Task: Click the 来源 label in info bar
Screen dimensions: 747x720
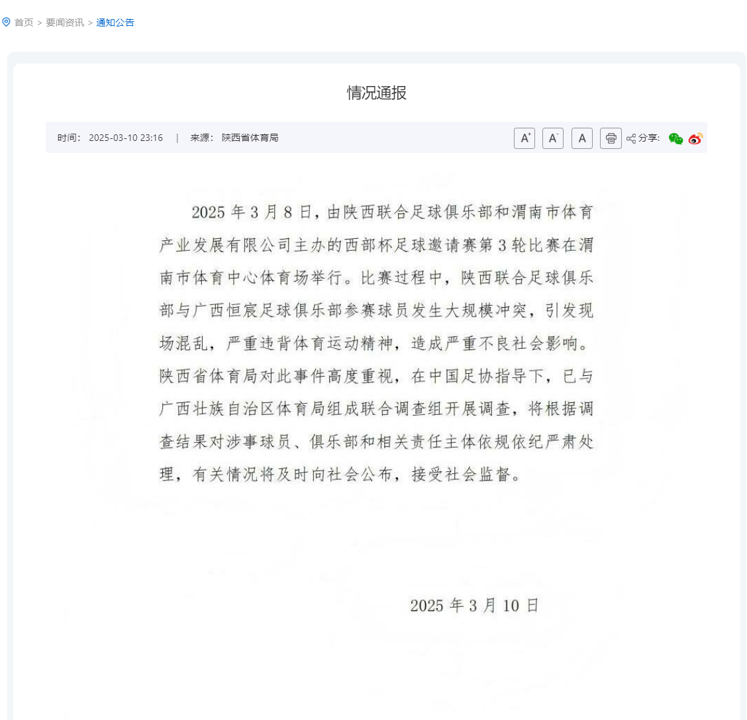Action: pyautogui.click(x=202, y=138)
